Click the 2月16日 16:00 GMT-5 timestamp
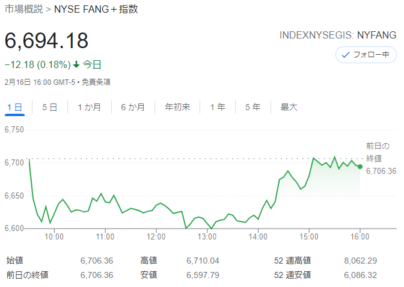 (x=40, y=82)
